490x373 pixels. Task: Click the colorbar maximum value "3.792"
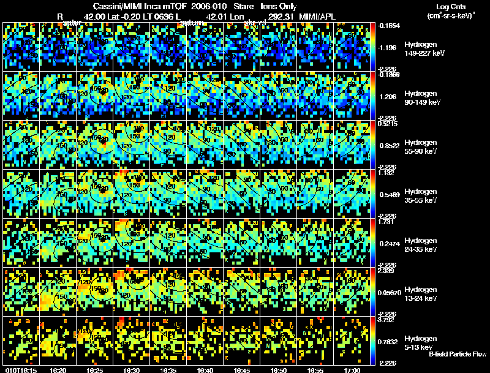click(386, 320)
